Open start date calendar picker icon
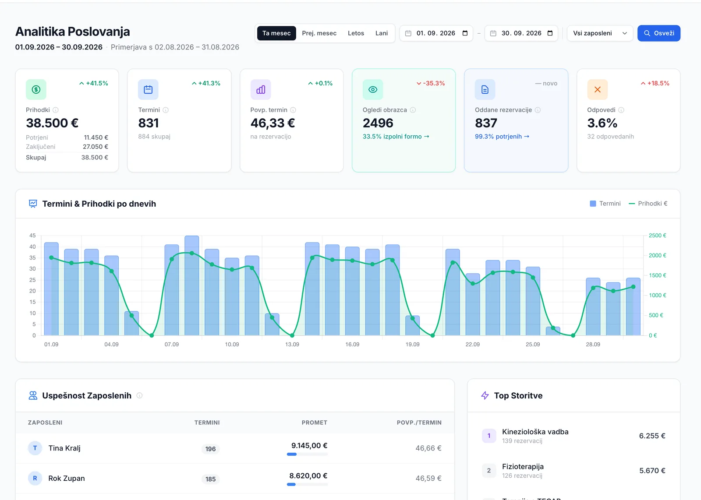Screen dimensions: 701x500 click(465, 33)
